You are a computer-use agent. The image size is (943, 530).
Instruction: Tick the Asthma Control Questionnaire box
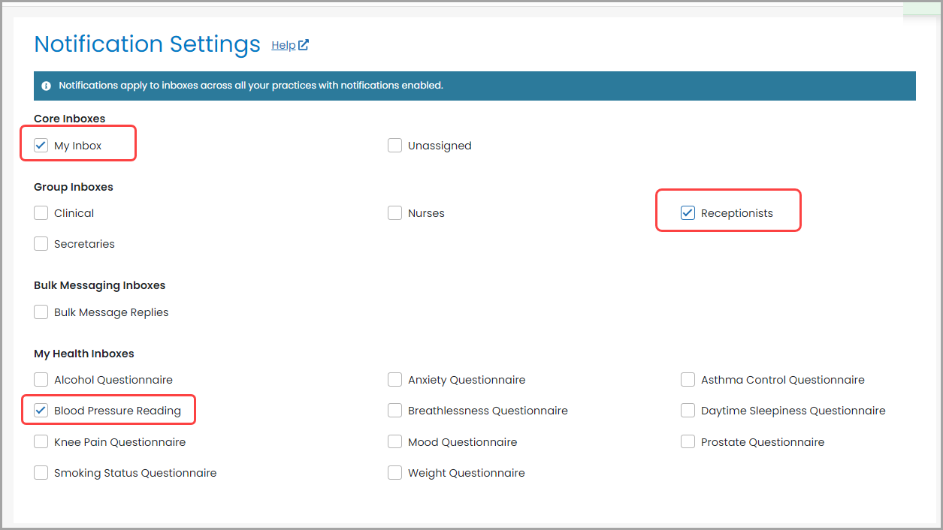click(x=688, y=380)
